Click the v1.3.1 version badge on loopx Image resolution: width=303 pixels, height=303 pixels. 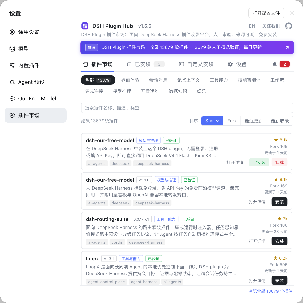109,259
